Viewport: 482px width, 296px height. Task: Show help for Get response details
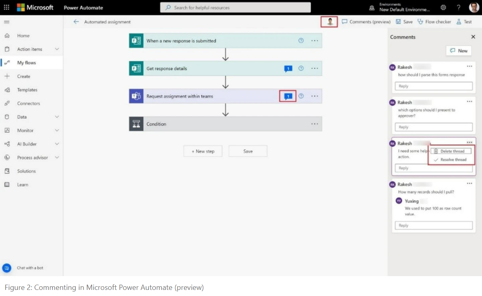[x=301, y=68]
